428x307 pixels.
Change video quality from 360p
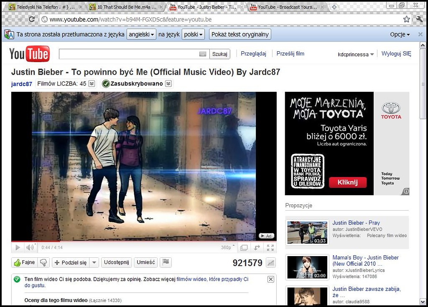click(x=228, y=247)
